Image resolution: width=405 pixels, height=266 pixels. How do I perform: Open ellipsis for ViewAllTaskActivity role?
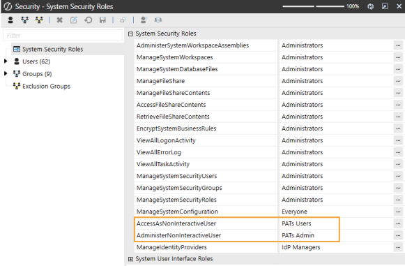pyautogui.click(x=398, y=165)
